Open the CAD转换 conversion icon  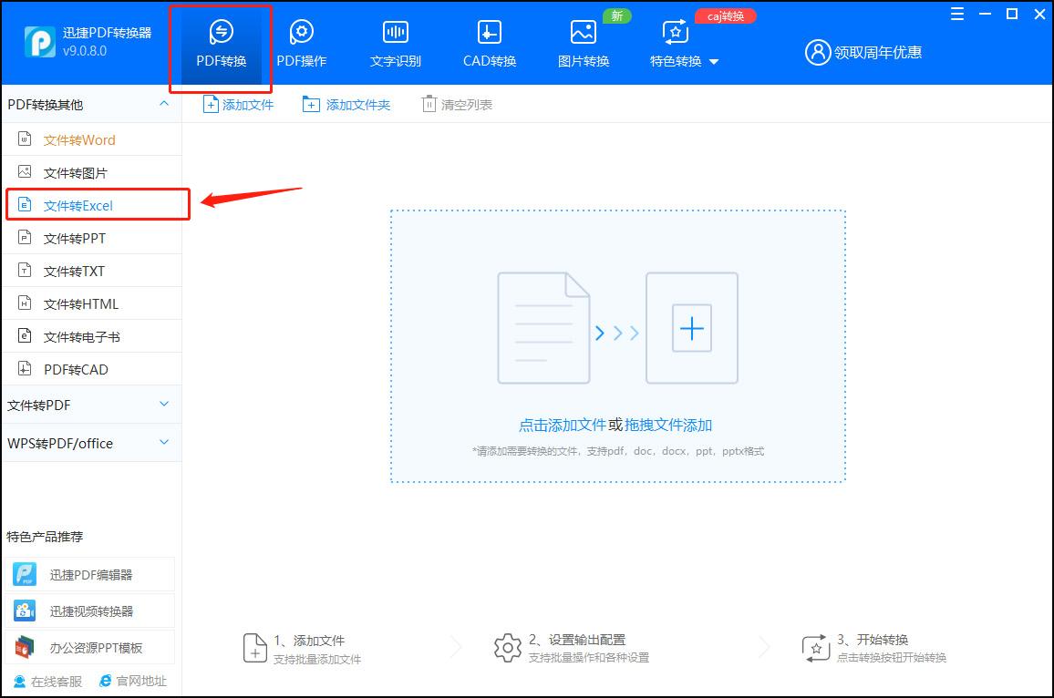[x=488, y=41]
